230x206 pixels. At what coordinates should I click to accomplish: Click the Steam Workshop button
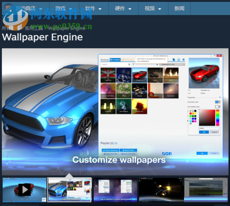pyautogui.click(x=110, y=150)
